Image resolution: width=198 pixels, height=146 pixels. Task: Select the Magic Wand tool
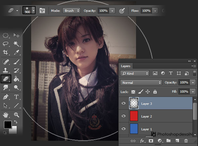coord(16,44)
